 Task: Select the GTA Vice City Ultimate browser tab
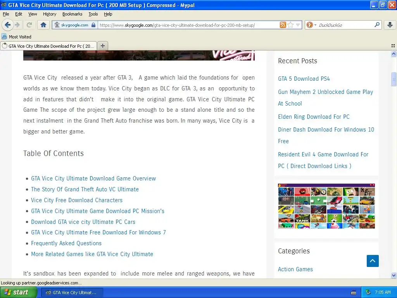pos(48,46)
